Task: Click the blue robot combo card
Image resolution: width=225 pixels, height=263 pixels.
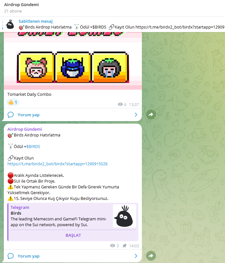Action: tap(73, 67)
